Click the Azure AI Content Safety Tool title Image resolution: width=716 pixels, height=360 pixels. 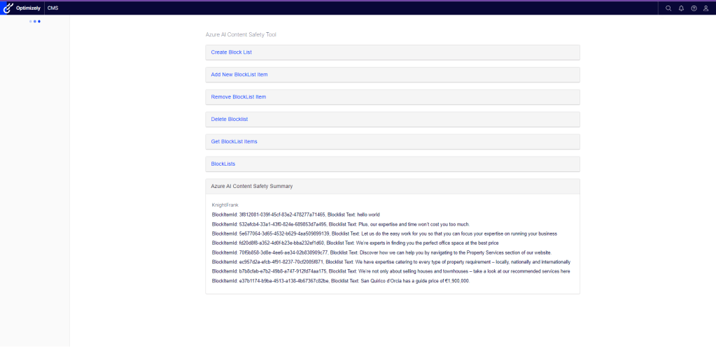[240, 34]
